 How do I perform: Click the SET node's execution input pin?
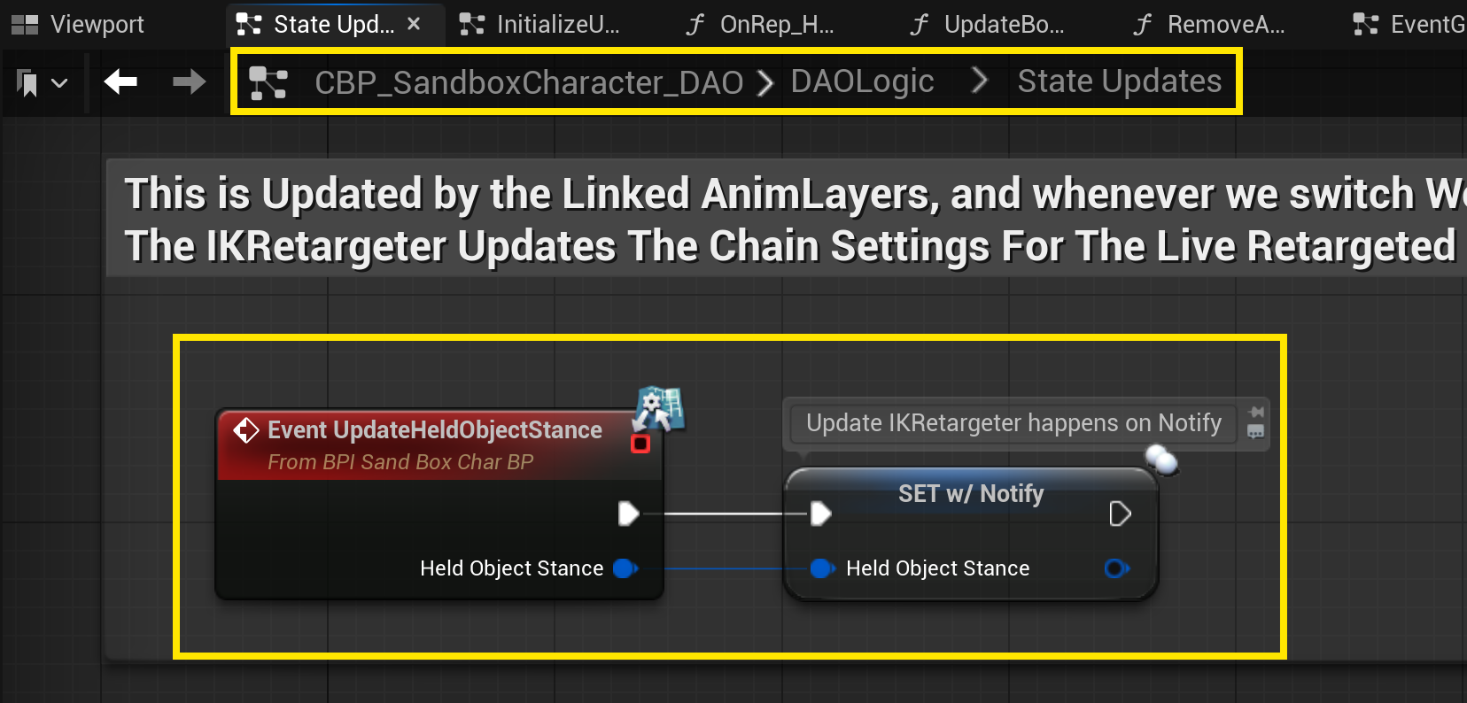[x=820, y=514]
